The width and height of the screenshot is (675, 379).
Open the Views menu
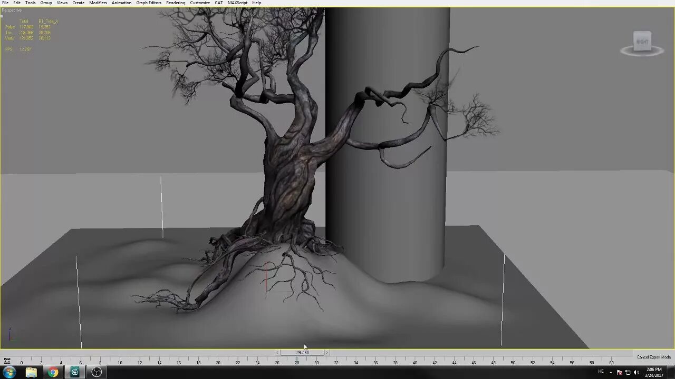[62, 3]
